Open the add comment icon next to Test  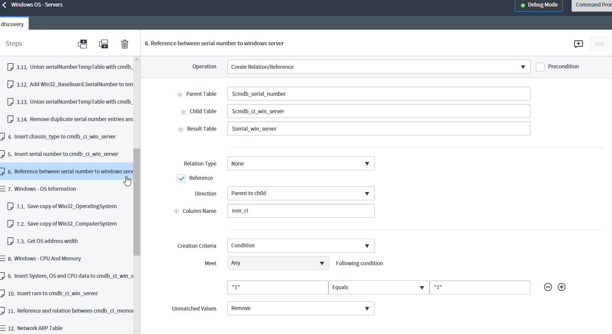pyautogui.click(x=578, y=44)
